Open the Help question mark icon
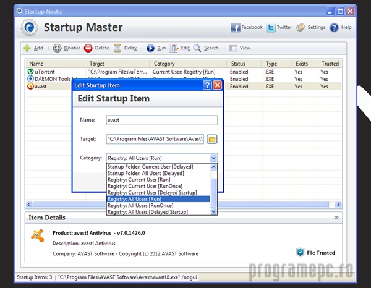This screenshot has width=371, height=288. (334, 28)
